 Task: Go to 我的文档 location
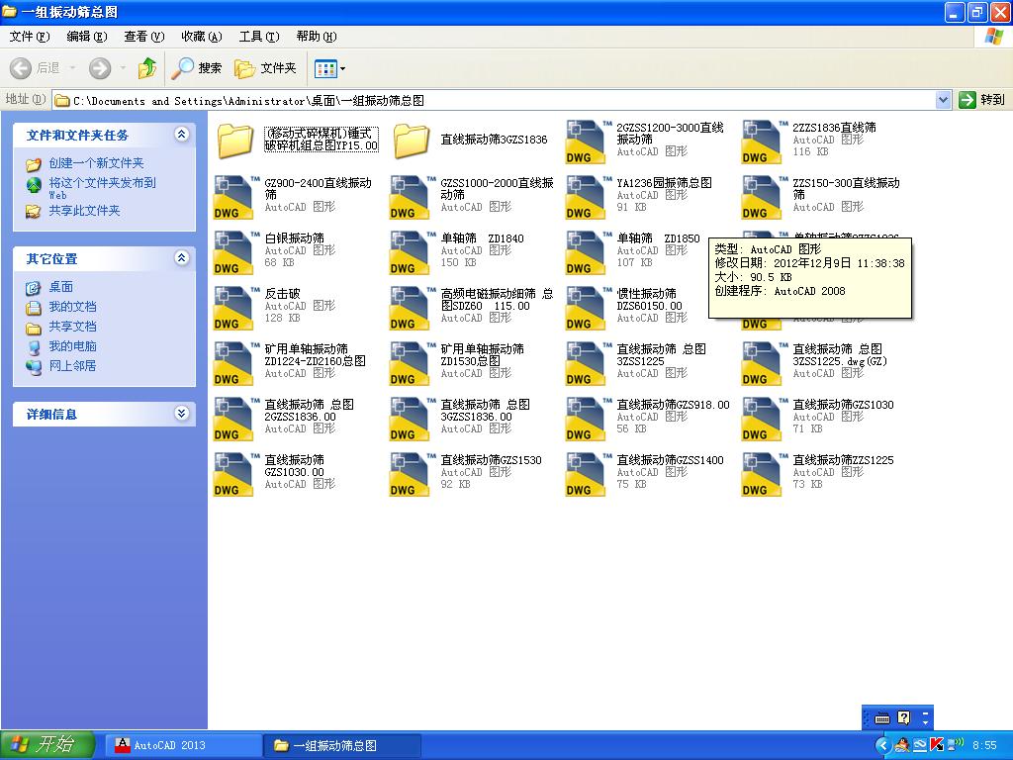pyautogui.click(x=72, y=307)
